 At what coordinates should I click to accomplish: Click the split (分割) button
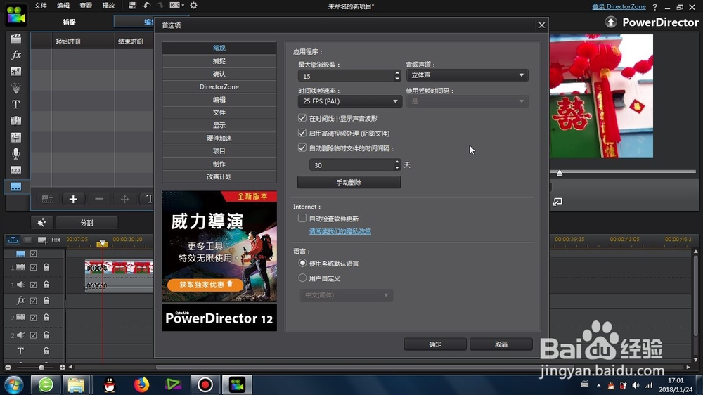coord(87,222)
